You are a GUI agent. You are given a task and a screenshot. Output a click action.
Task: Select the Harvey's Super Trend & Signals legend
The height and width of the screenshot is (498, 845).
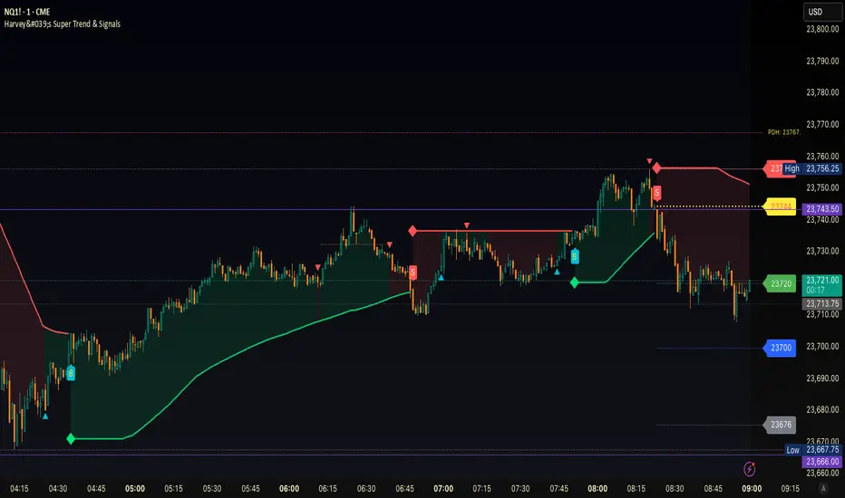(x=63, y=24)
